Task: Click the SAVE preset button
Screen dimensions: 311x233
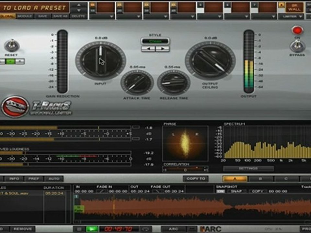Action: pos(42,16)
